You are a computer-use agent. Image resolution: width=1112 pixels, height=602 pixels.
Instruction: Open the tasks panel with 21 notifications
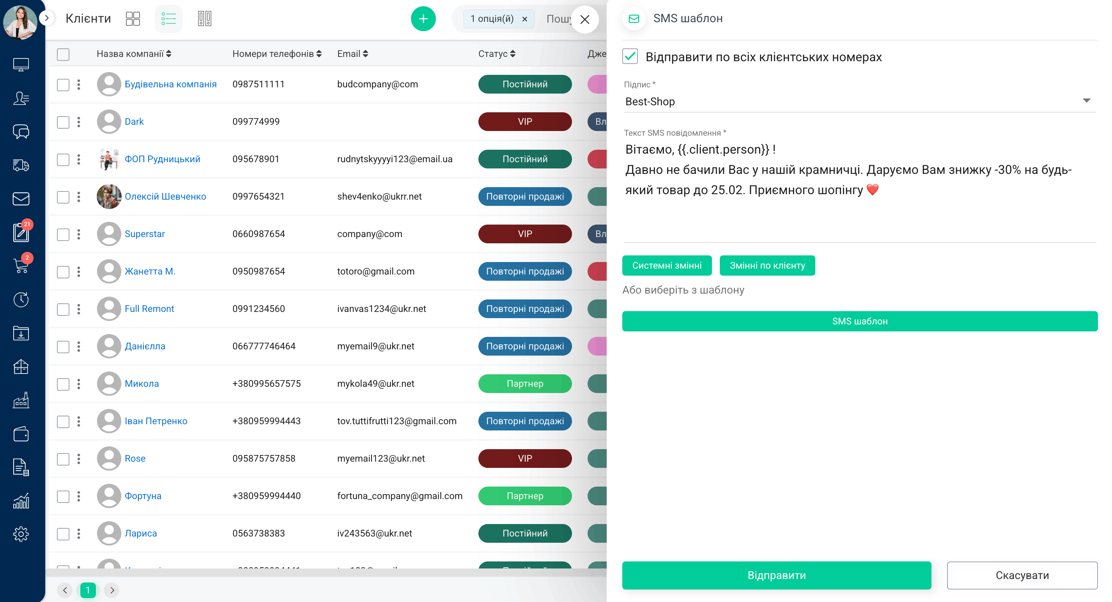point(21,233)
